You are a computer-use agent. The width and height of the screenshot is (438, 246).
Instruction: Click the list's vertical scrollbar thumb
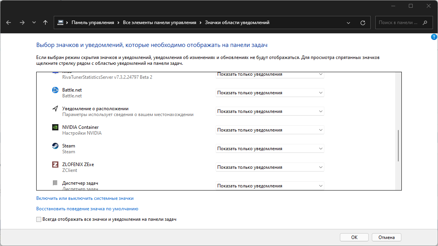[x=398, y=146]
